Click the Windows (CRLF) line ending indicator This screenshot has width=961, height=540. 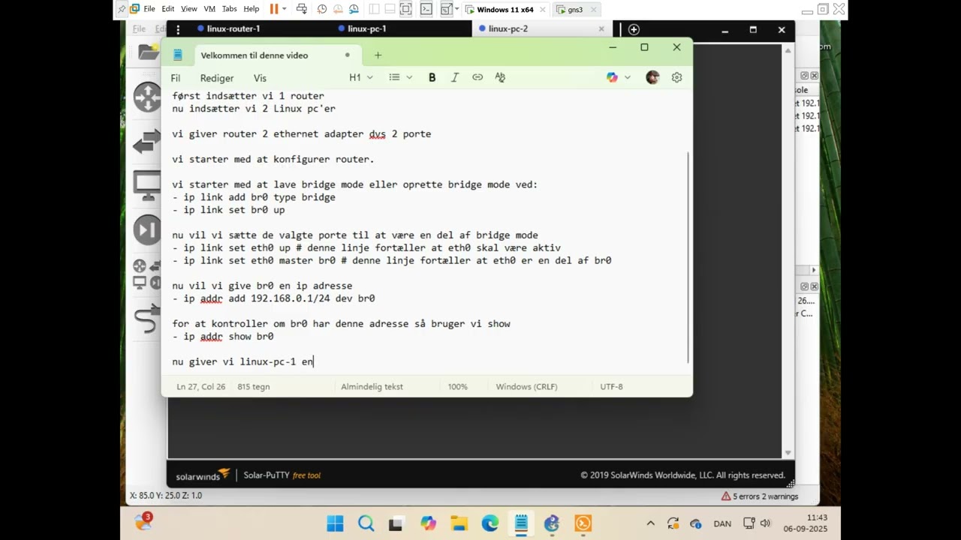tap(526, 387)
